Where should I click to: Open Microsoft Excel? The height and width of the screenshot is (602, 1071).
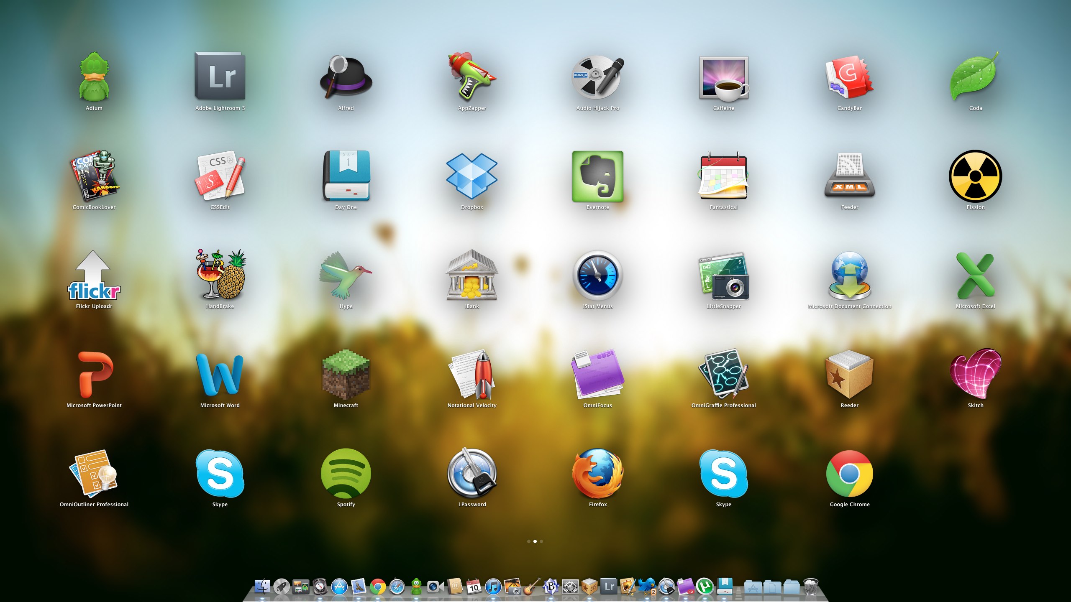(x=976, y=275)
